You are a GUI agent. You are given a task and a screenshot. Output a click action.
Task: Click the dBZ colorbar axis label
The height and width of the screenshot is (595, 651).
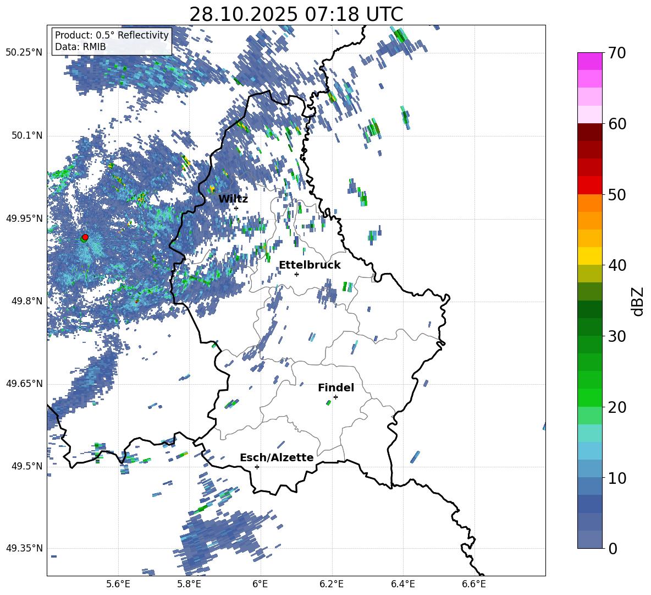click(638, 301)
